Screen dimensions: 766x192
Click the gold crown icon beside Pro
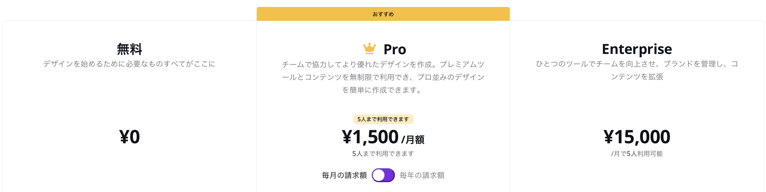coord(369,49)
